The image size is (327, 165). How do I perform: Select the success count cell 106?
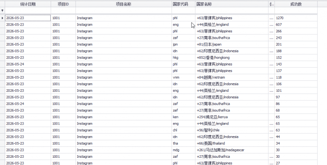coord(296,84)
